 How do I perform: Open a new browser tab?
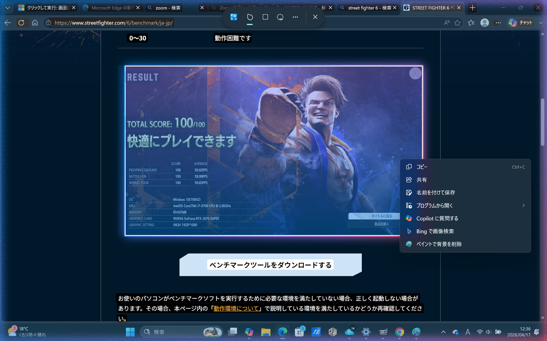click(472, 8)
